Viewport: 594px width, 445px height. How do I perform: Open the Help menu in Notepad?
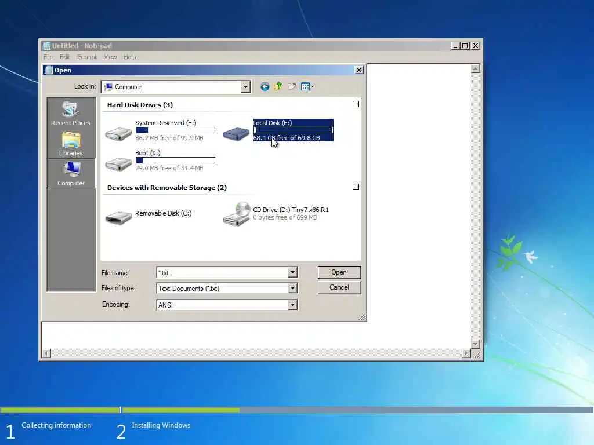[x=129, y=57]
